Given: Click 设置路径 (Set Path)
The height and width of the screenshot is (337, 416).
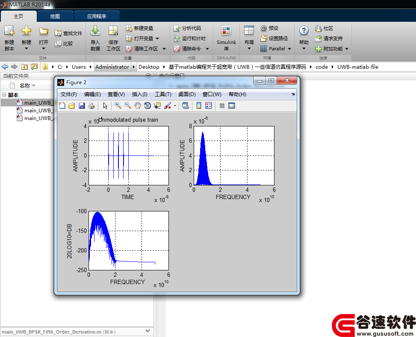Looking at the screenshot, I should tap(274, 38).
